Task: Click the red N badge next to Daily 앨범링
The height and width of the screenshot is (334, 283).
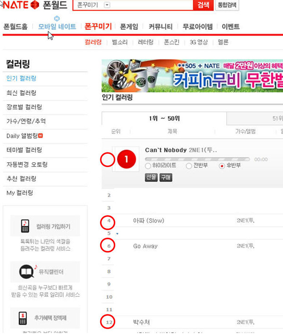Action: pyautogui.click(x=41, y=135)
